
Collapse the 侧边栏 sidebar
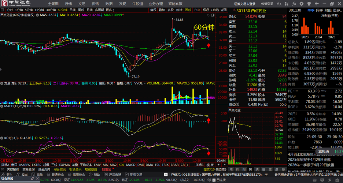tap(222, 169)
